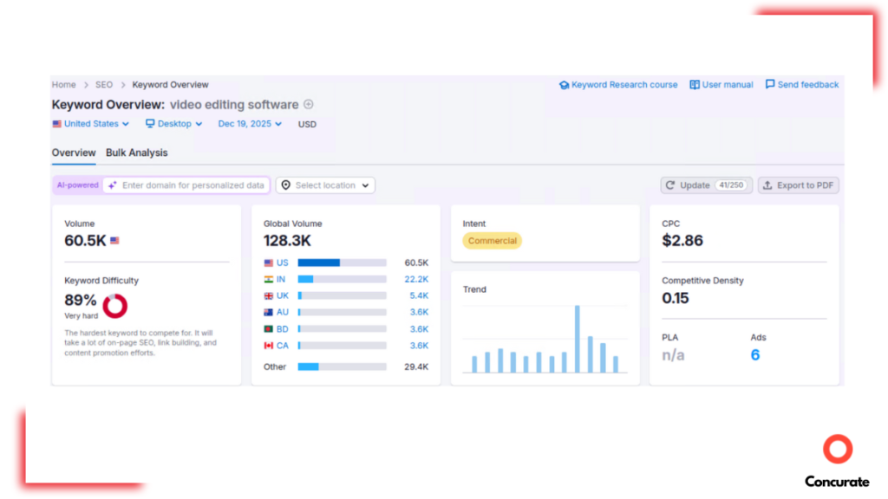Click the refresh icon on the Update button
The height and width of the screenshot is (499, 888).
point(670,185)
